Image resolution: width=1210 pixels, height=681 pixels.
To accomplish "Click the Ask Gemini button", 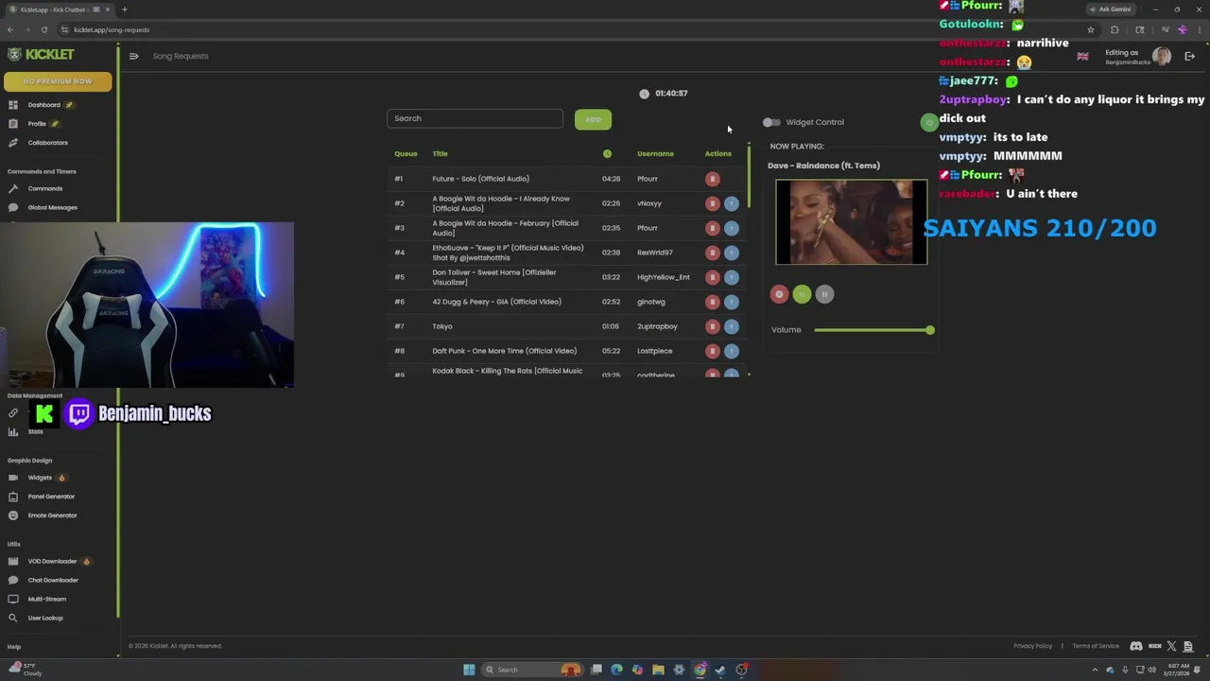I will [x=1110, y=9].
